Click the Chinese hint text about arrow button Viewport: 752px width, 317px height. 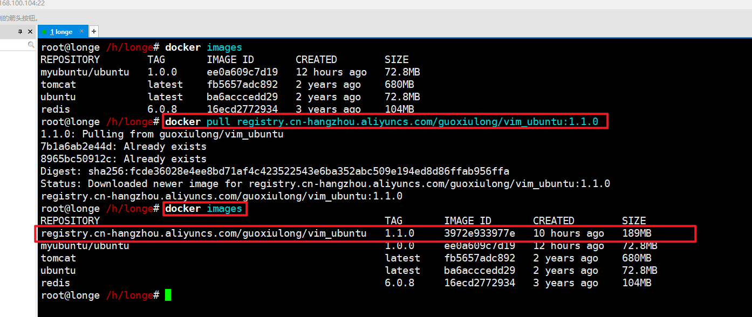coord(20,18)
